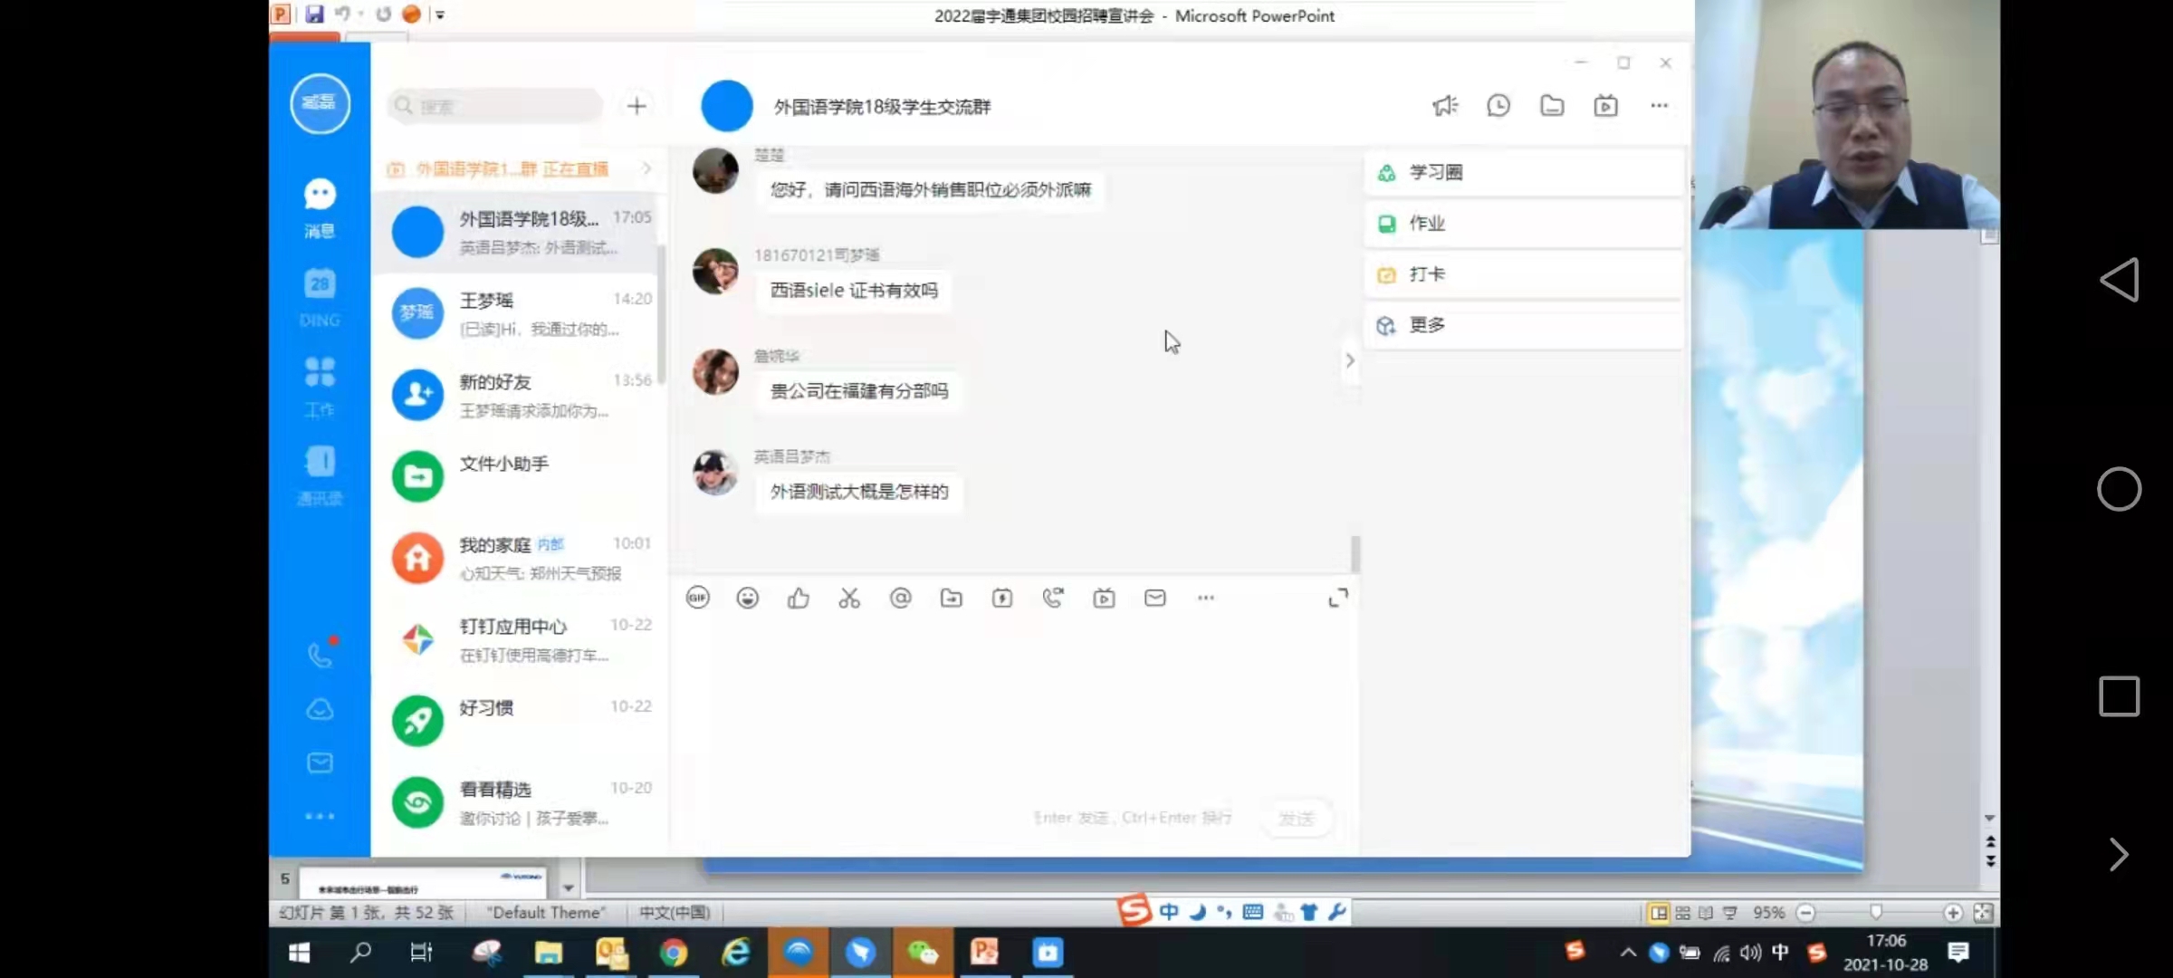Click the thumbs-up like icon
Image resolution: width=2173 pixels, height=978 pixels.
798,598
